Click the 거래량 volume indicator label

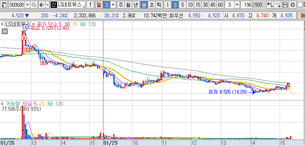point(13,104)
